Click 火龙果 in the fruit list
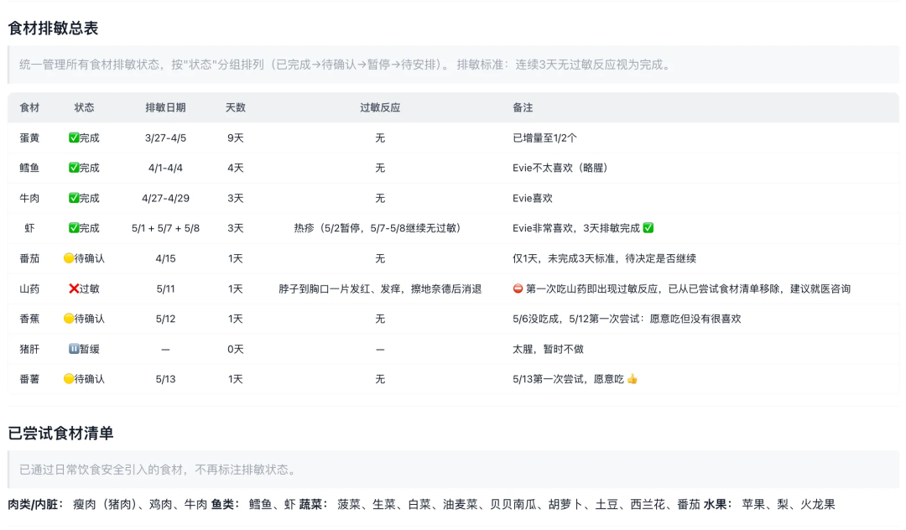 pos(818,505)
